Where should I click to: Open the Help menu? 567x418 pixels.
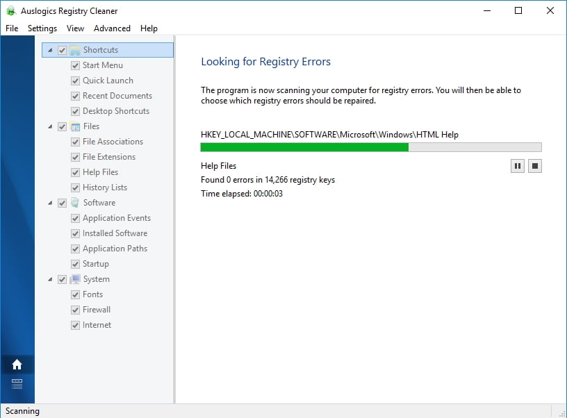click(149, 28)
